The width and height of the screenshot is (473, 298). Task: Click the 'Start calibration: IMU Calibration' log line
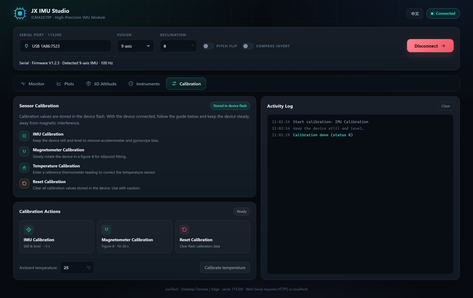pos(331,122)
